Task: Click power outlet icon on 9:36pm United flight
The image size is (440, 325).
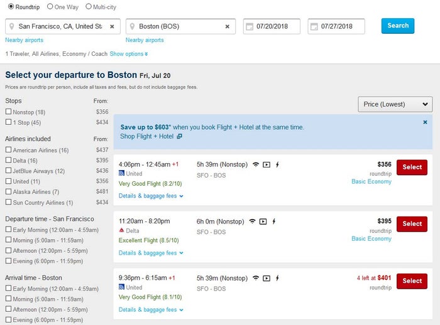Action: point(277,278)
